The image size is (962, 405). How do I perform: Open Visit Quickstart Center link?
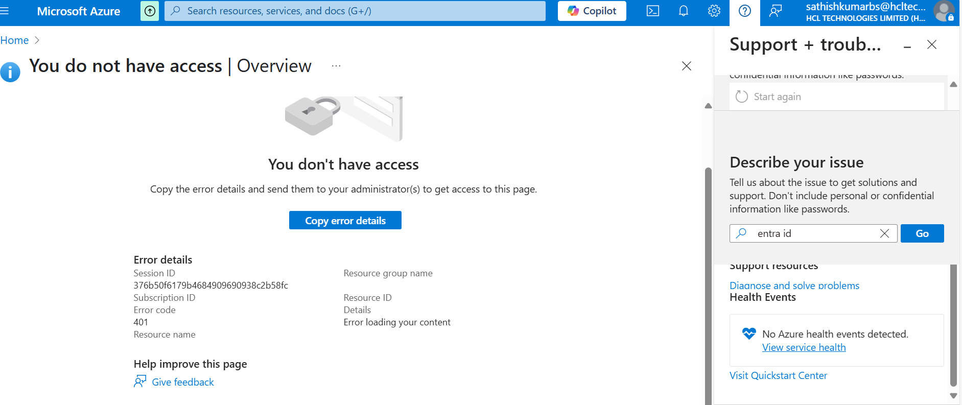(x=778, y=375)
